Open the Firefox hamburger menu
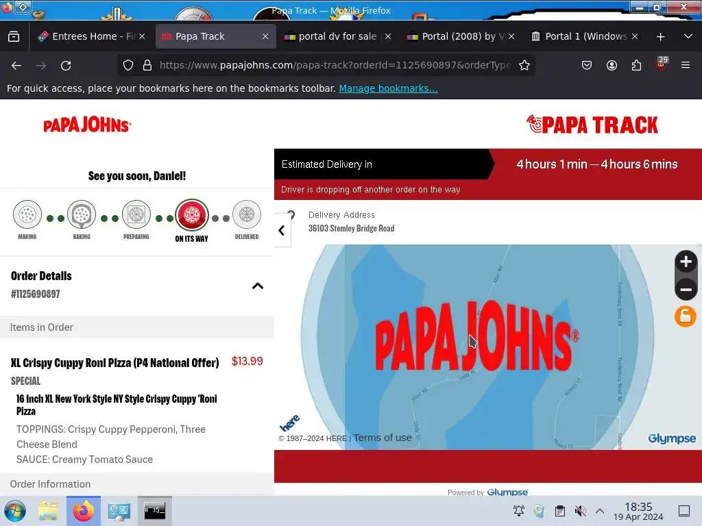Screen dimensions: 702x526 686,65
